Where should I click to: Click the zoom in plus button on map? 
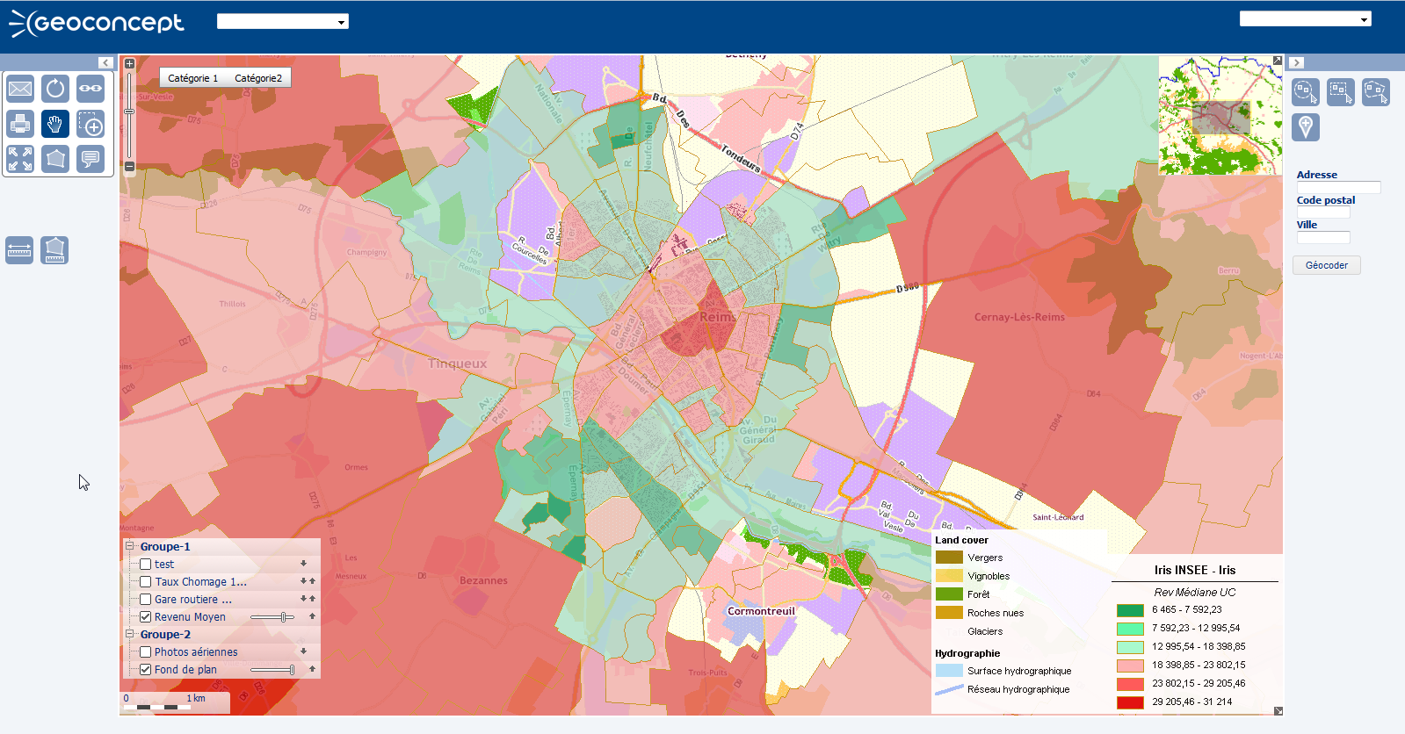click(129, 64)
